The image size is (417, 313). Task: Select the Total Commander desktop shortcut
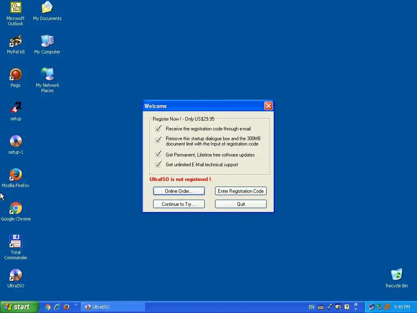(16, 247)
